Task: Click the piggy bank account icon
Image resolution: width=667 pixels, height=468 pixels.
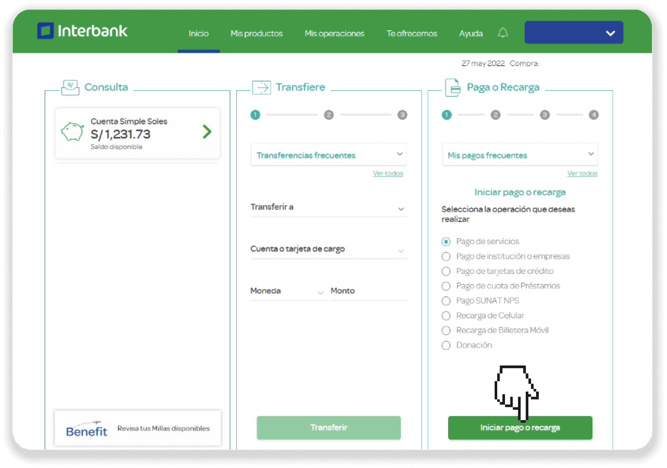Action: point(73,132)
